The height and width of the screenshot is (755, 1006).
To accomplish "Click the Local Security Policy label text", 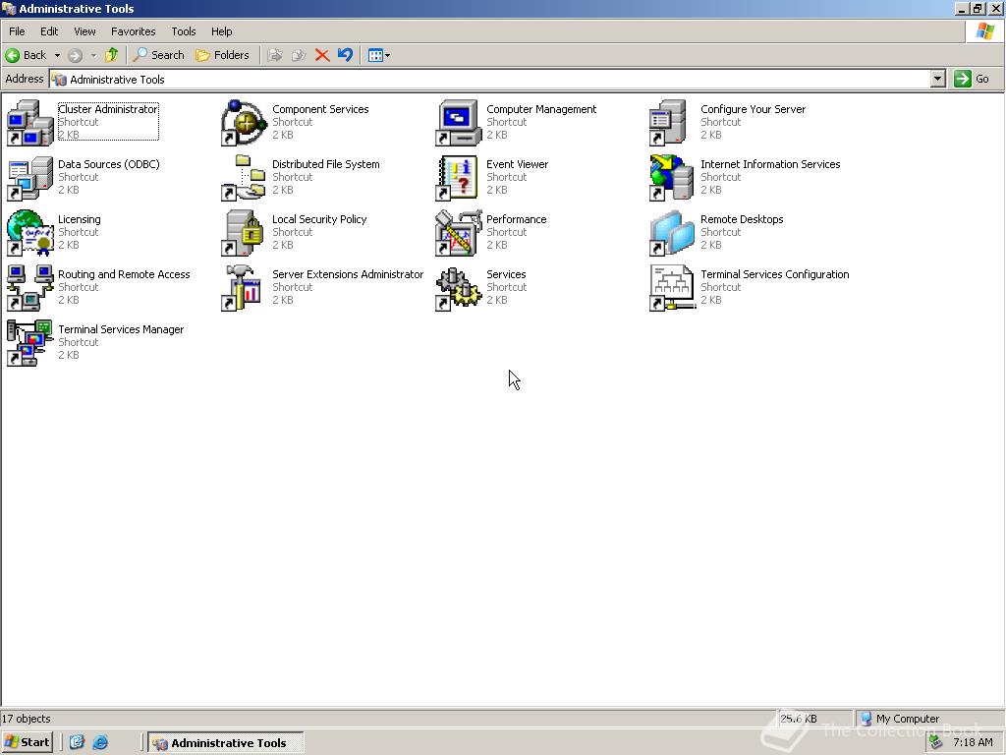I will pyautogui.click(x=319, y=219).
